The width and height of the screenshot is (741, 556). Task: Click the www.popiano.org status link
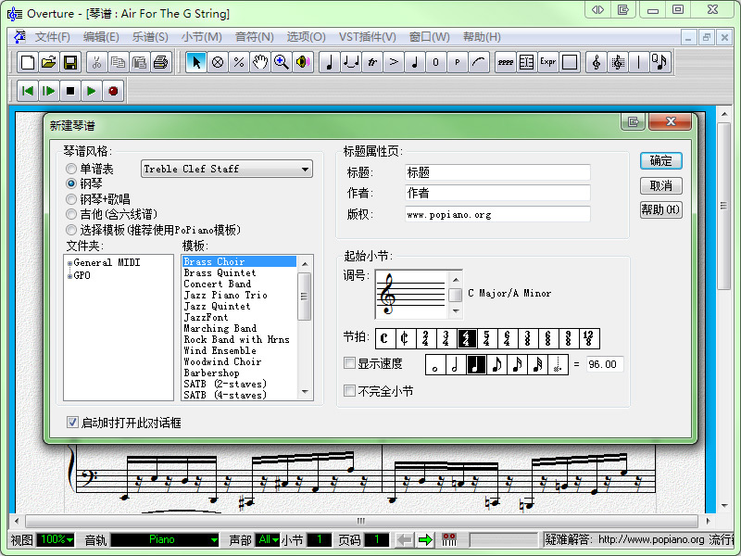click(x=651, y=539)
